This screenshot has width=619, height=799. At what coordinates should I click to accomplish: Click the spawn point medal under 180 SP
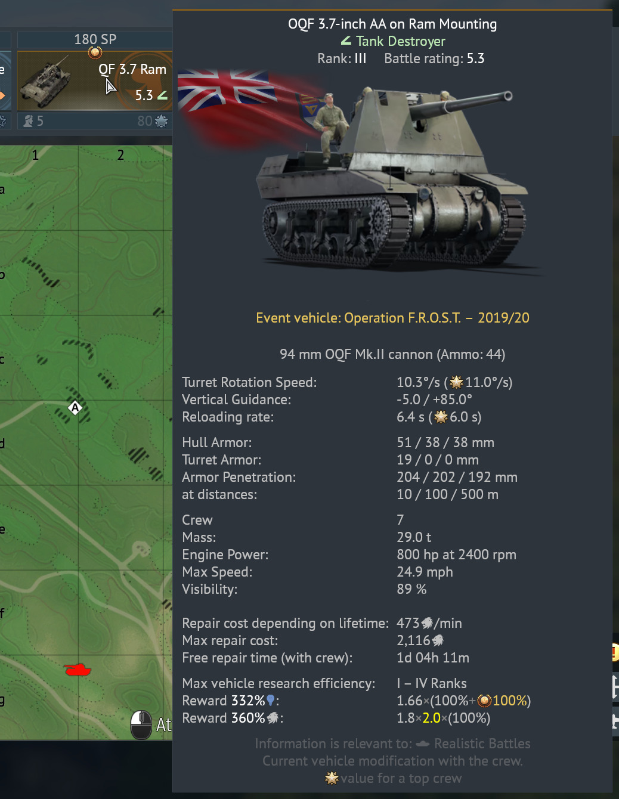click(x=95, y=52)
